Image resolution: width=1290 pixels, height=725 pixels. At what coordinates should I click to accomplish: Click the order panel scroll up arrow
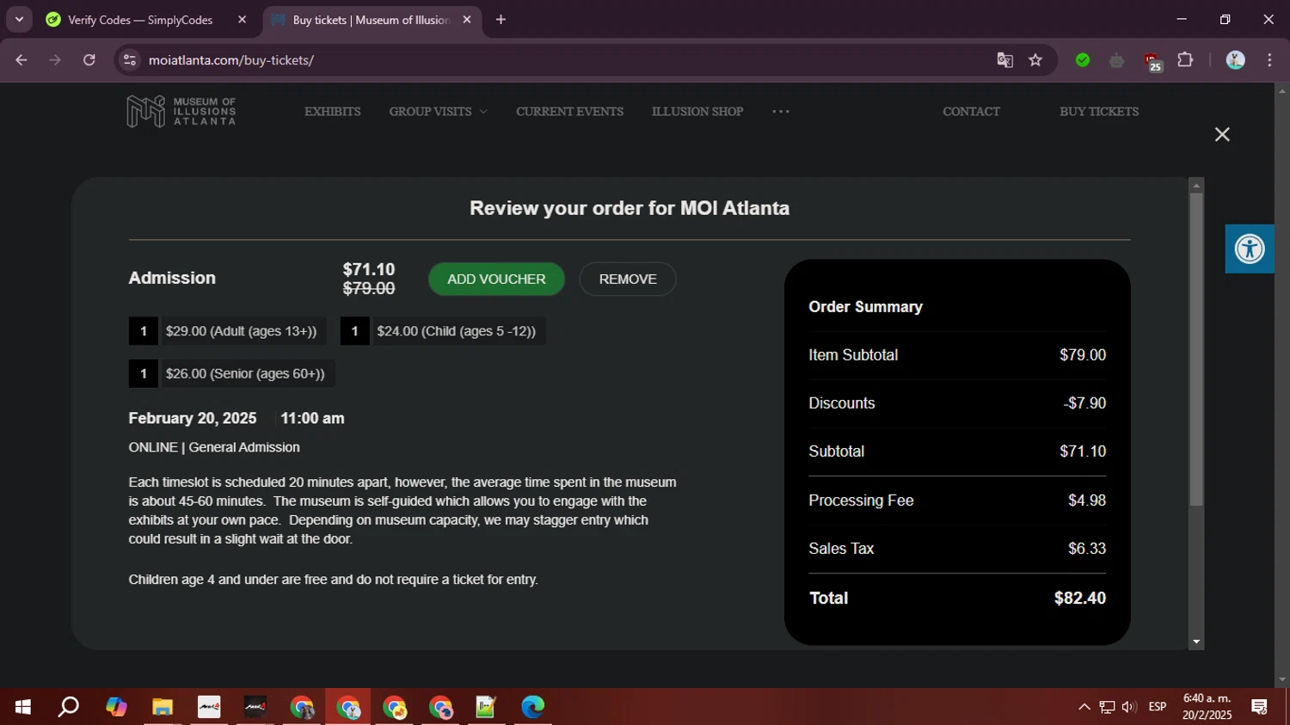pyautogui.click(x=1196, y=185)
